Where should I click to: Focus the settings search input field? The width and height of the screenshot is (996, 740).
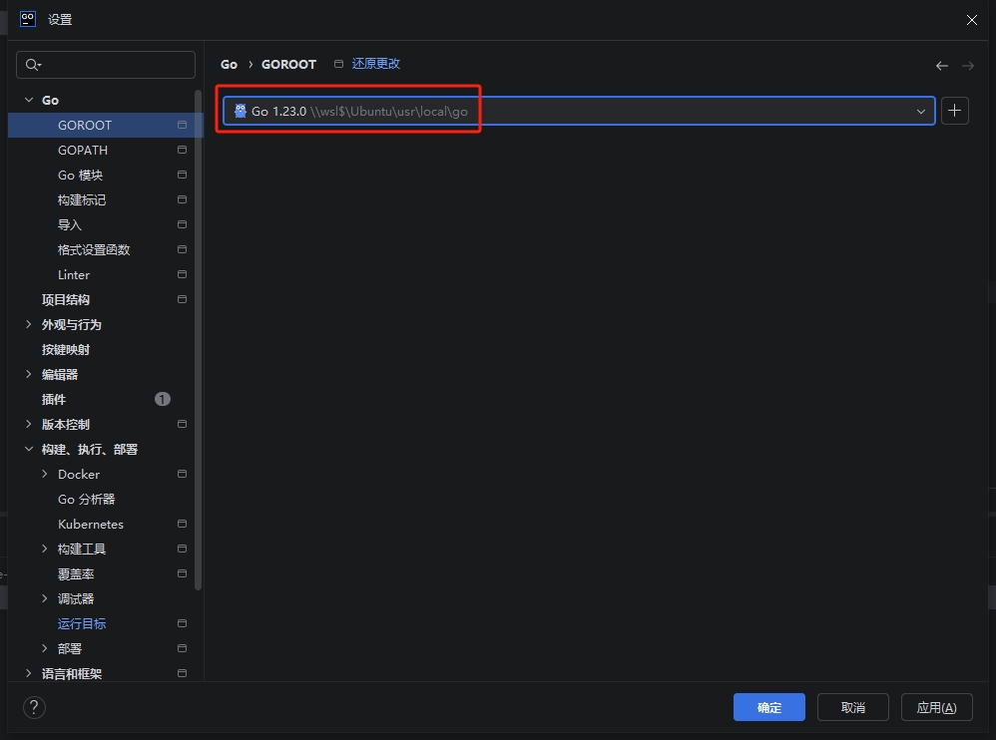[106, 65]
